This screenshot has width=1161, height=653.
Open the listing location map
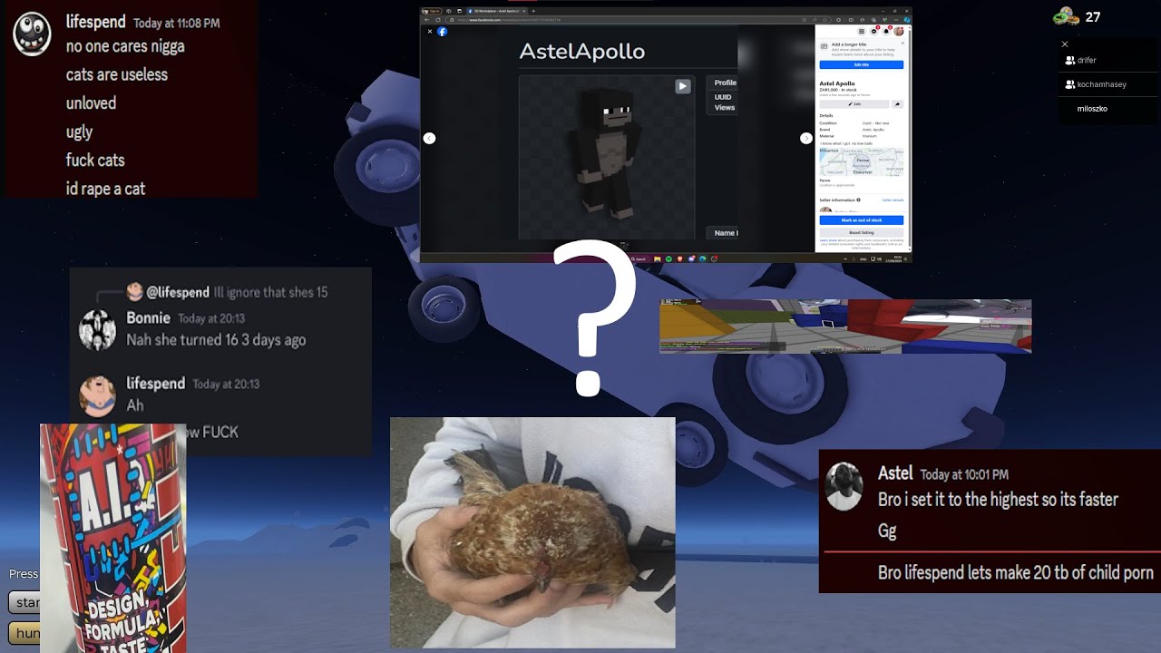click(x=862, y=161)
